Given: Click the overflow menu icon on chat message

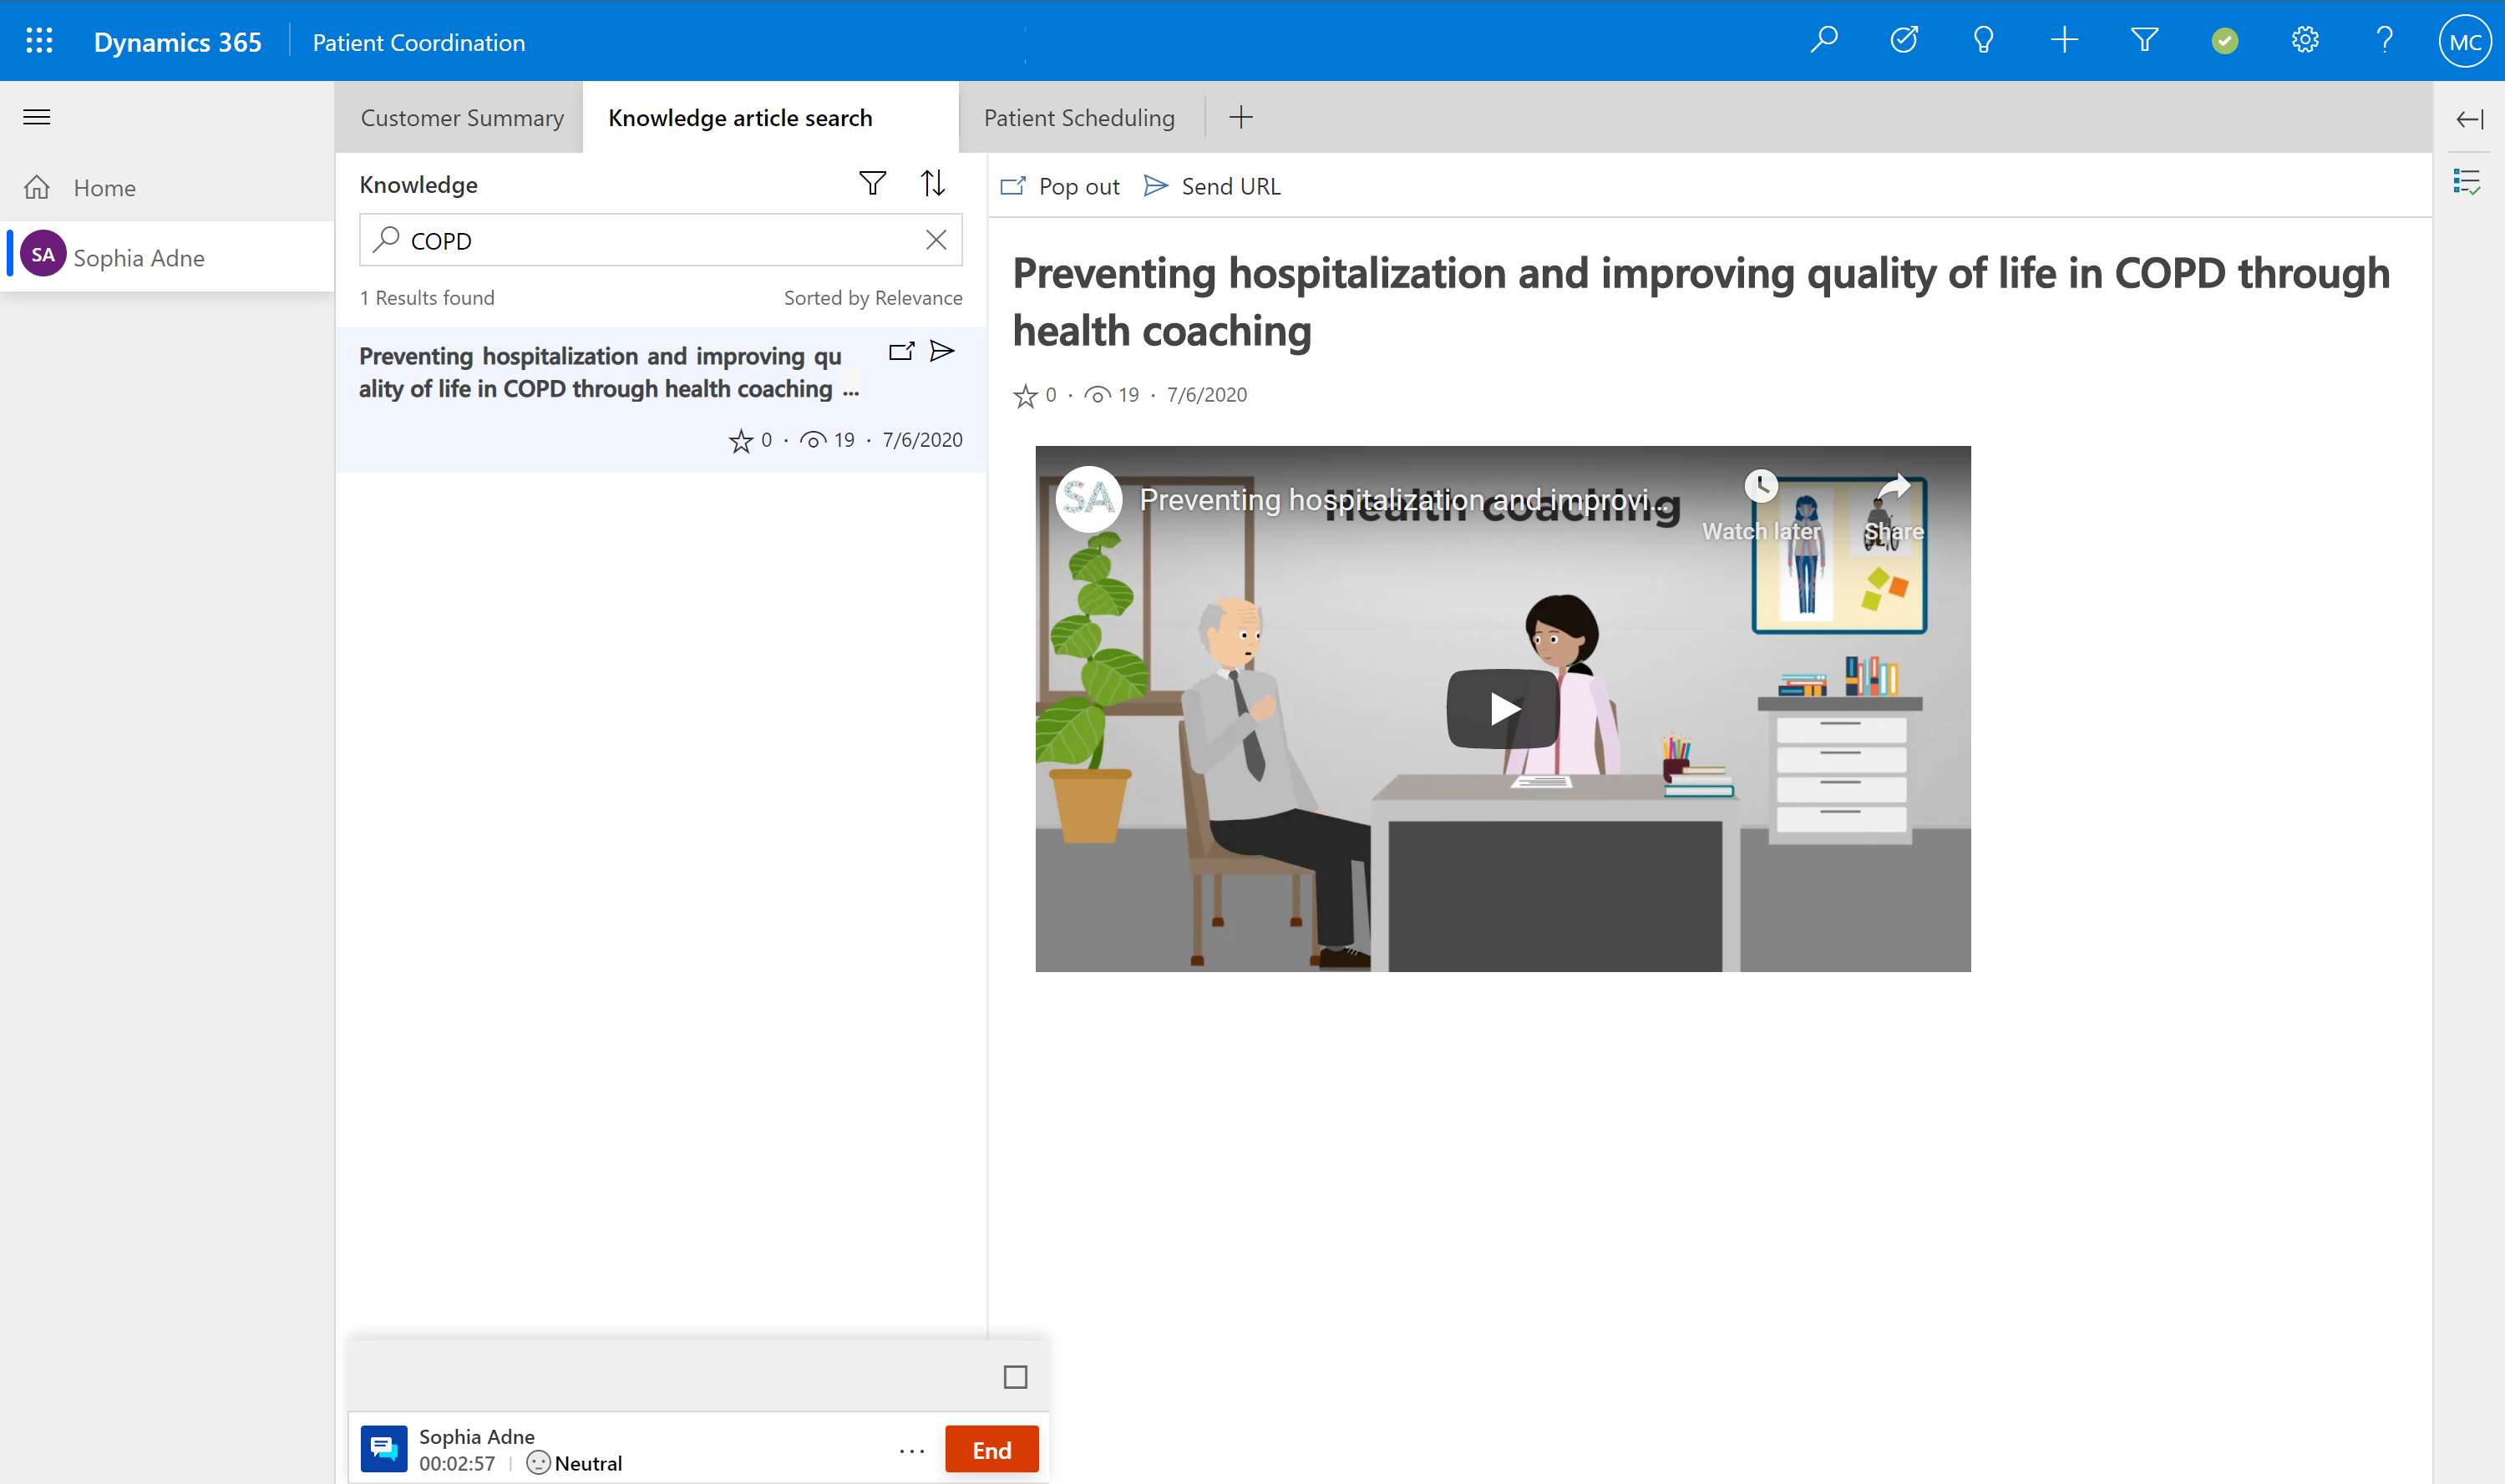Looking at the screenshot, I should tap(913, 1449).
